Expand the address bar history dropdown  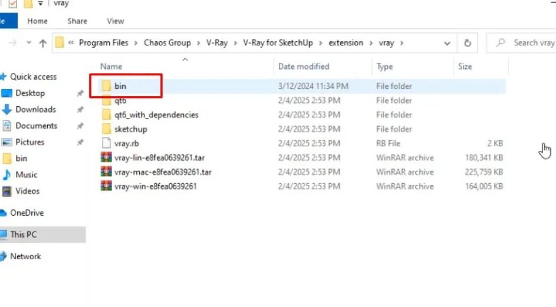pos(447,43)
